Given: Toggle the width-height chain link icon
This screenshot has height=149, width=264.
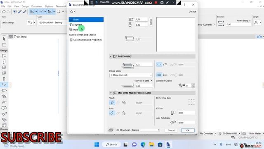Looking at the screenshot, I should (x=151, y=22).
